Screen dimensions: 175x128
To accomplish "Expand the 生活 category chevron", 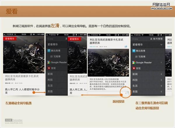I will point(161,86).
